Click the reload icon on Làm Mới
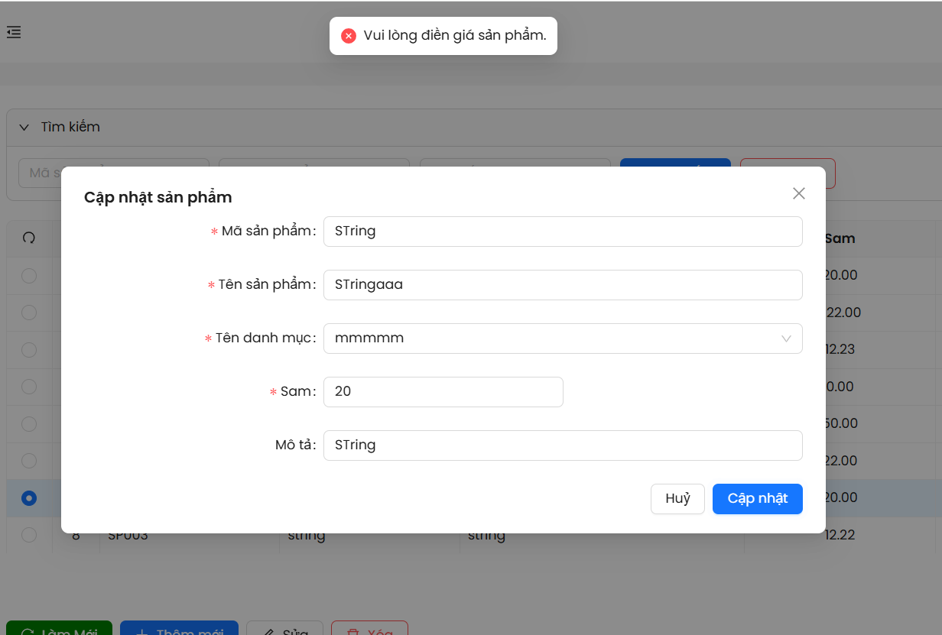Screen dimensions: 942x635 [28, 631]
